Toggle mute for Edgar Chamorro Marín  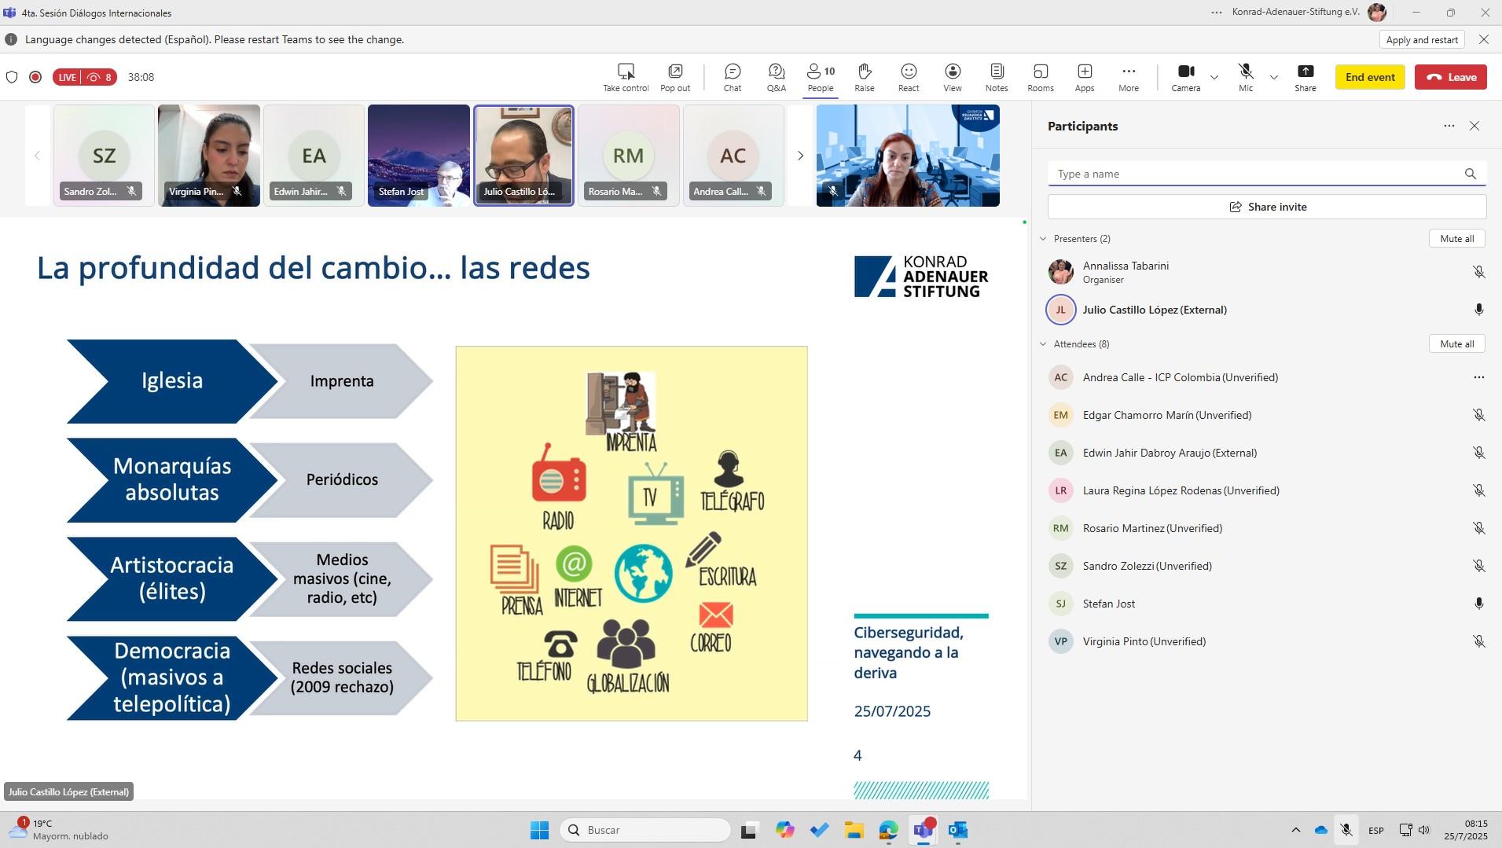(1478, 415)
